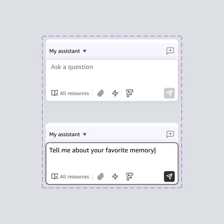This screenshot has height=224, width=224.
Task: Click the new chat icon above the typed prompt
Action: tap(170, 134)
